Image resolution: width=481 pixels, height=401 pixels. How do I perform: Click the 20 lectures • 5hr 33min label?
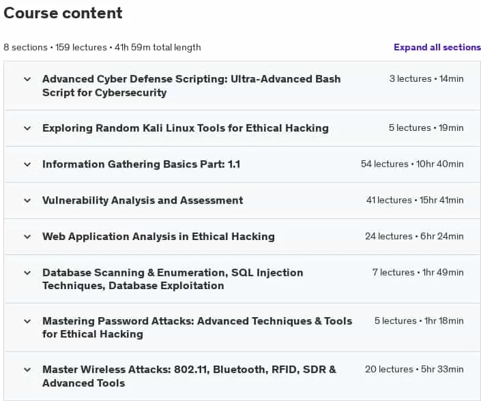point(414,370)
